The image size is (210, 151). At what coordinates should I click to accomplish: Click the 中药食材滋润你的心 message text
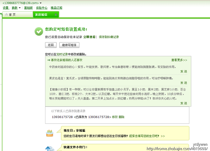(112, 67)
